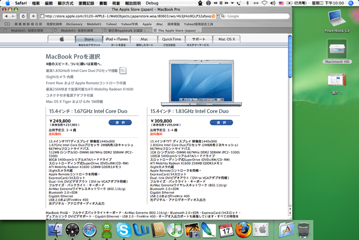
Task: Click scrollbar down arrow
Action: click(290, 214)
